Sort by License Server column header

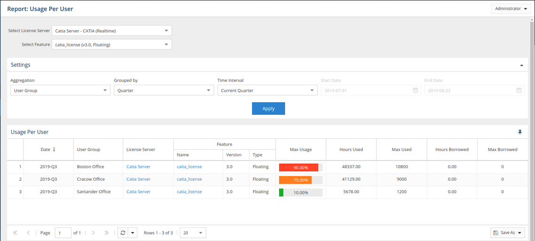(x=148, y=150)
